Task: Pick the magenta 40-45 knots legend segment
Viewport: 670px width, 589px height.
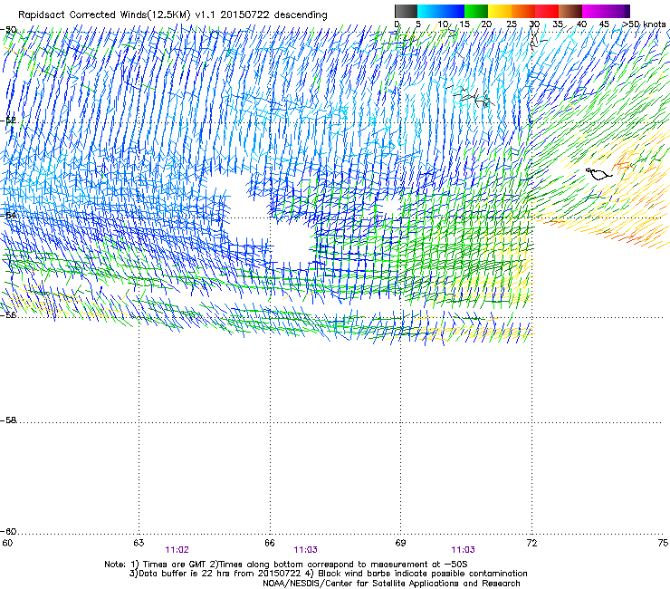Action: (x=594, y=11)
